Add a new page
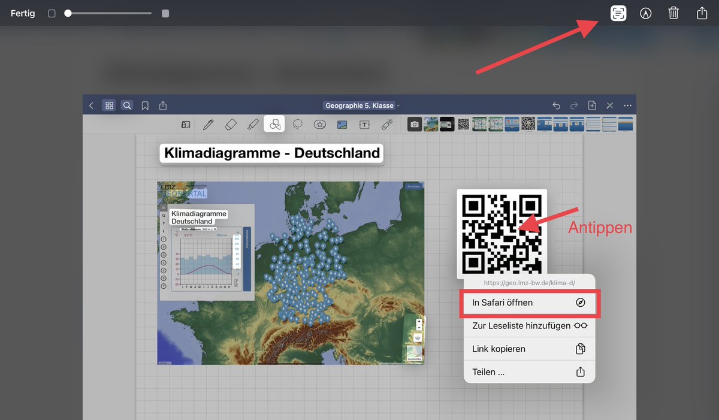The height and width of the screenshot is (420, 719). point(592,105)
